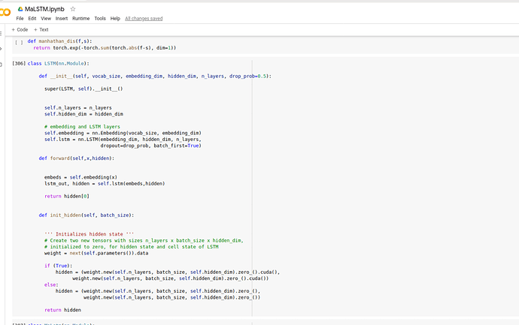Run the LSTM class cell marked [306]
The image size is (519, 325).
click(19, 63)
